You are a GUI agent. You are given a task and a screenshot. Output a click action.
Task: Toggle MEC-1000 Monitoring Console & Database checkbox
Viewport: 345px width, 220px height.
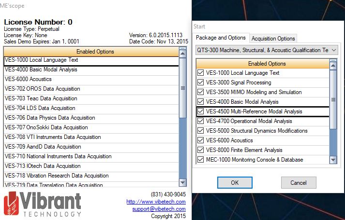click(201, 160)
